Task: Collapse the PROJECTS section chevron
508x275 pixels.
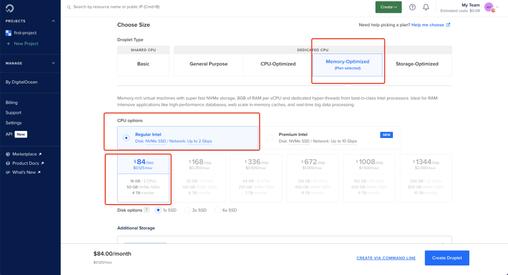Action: point(54,21)
